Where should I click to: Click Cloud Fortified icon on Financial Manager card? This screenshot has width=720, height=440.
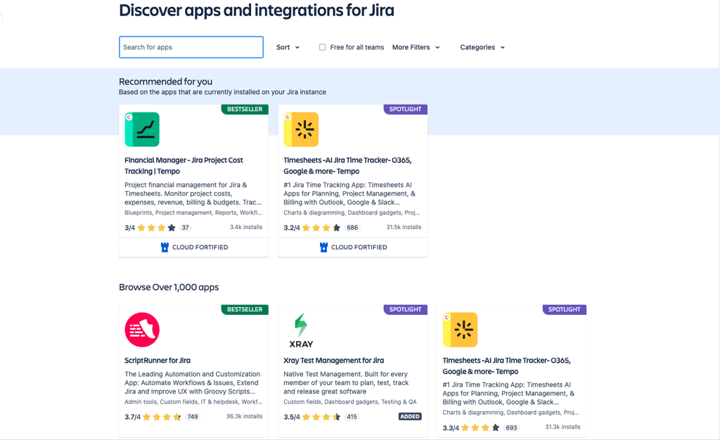(165, 247)
